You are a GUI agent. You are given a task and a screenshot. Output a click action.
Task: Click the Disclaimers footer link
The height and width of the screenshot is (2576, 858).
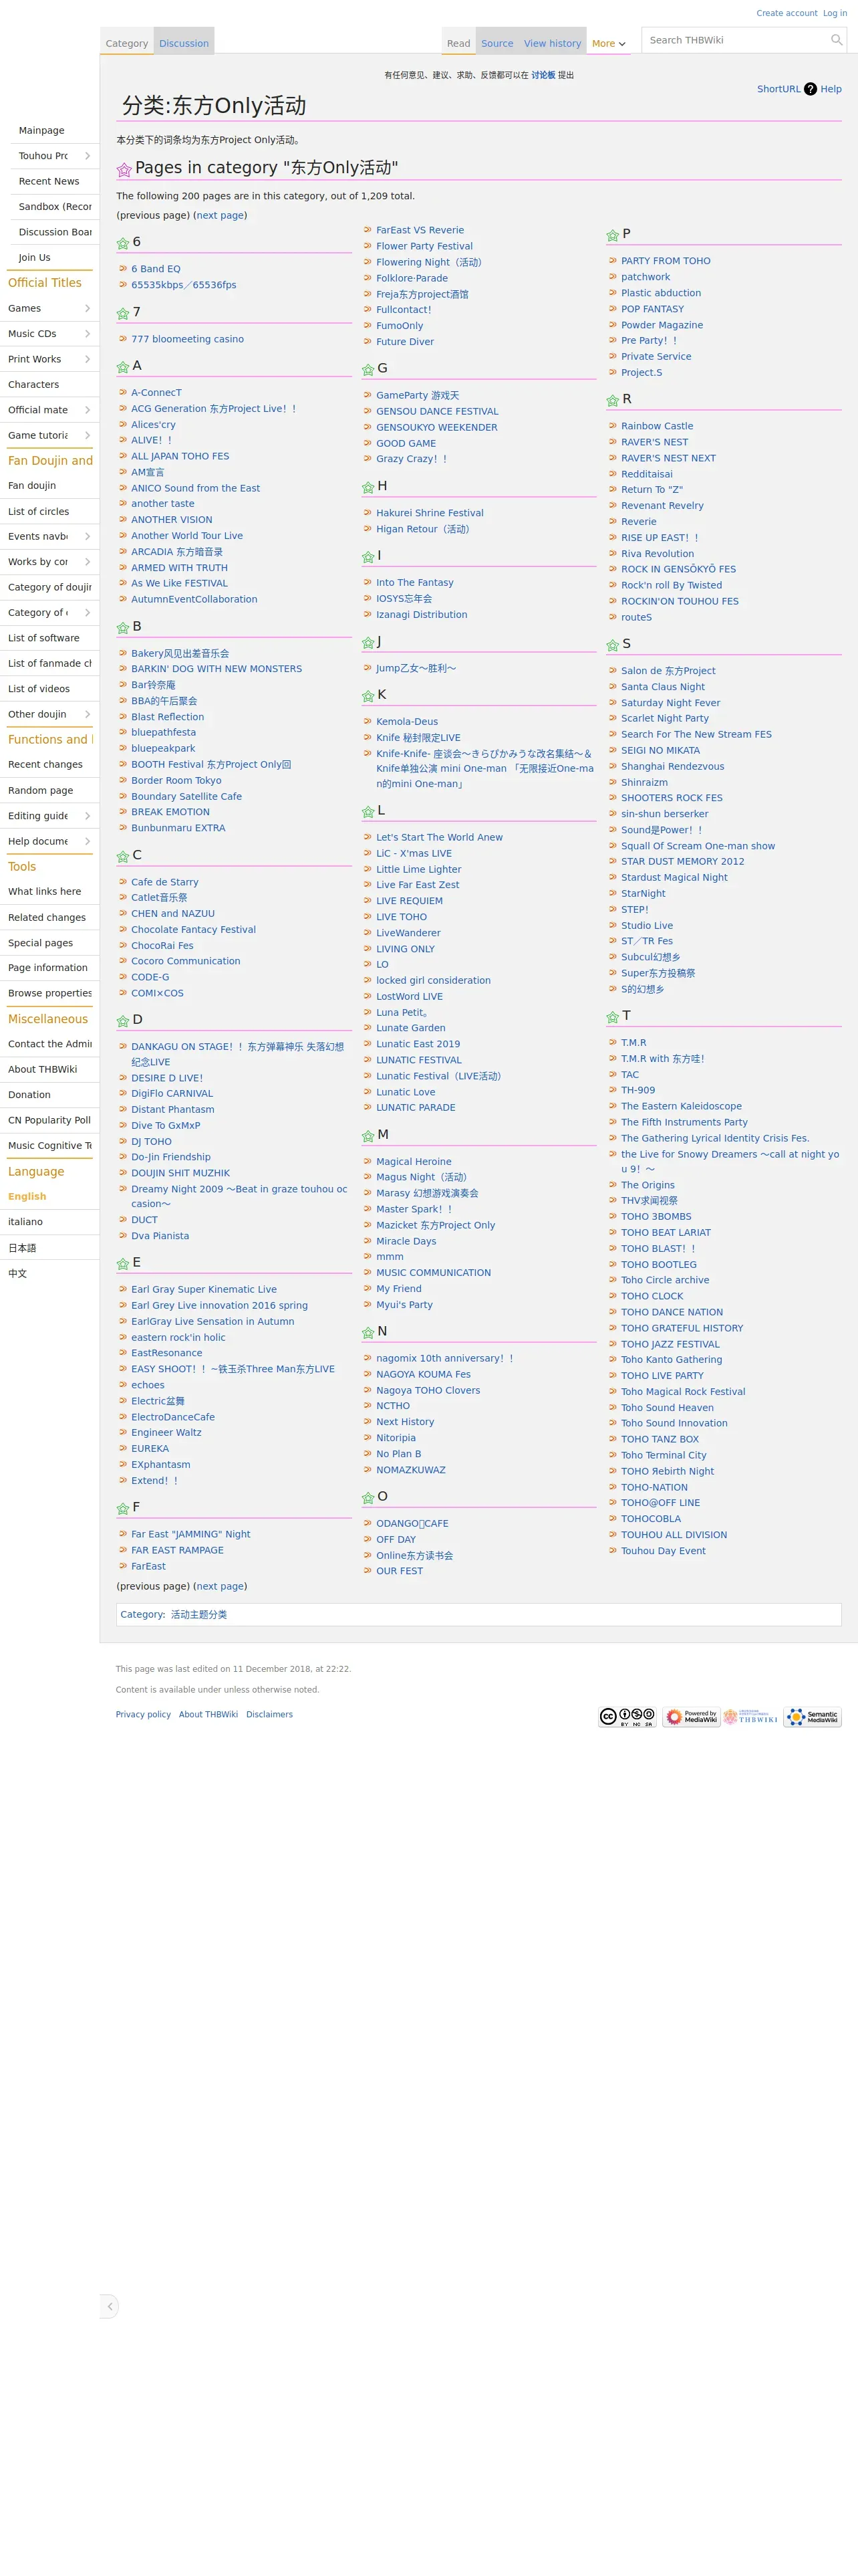[270, 1715]
